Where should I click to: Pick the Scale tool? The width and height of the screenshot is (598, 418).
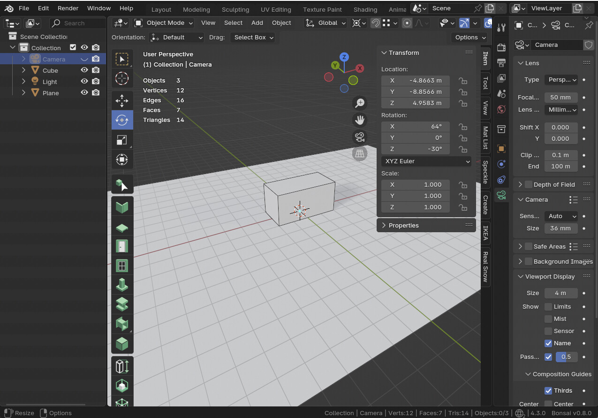tap(122, 140)
